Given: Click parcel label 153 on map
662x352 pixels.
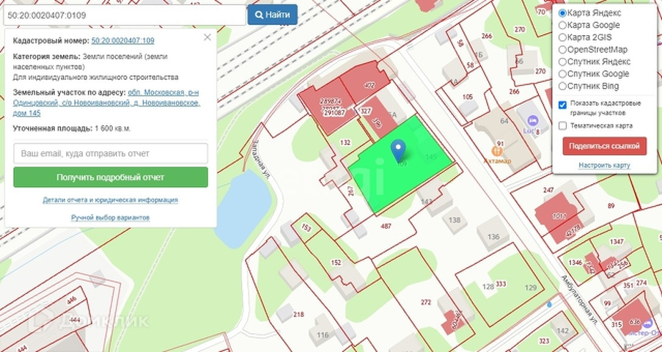Looking at the screenshot, I should [x=306, y=228].
